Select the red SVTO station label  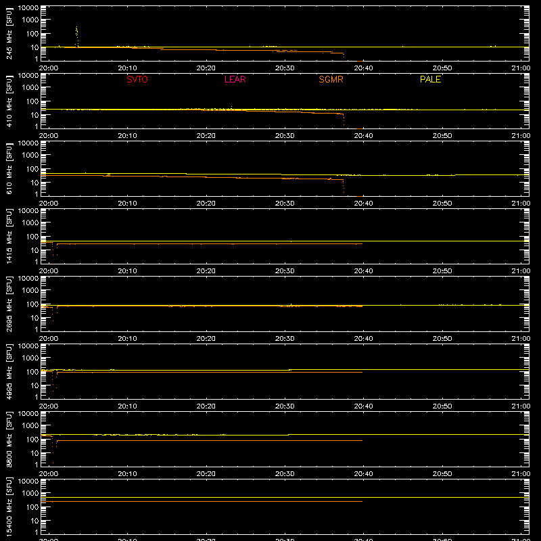coord(137,79)
